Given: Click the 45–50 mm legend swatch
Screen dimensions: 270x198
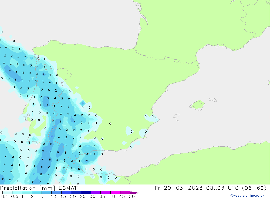Looking at the screenshot, I should click(125, 193).
